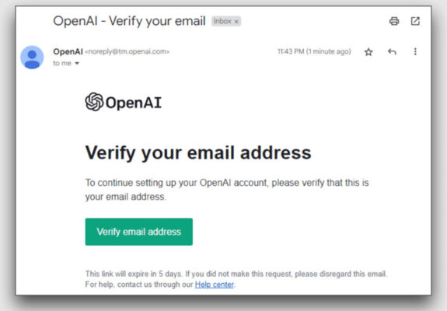Expand recipient details arrow next to 'to me'
The image size is (447, 311).
77,63
